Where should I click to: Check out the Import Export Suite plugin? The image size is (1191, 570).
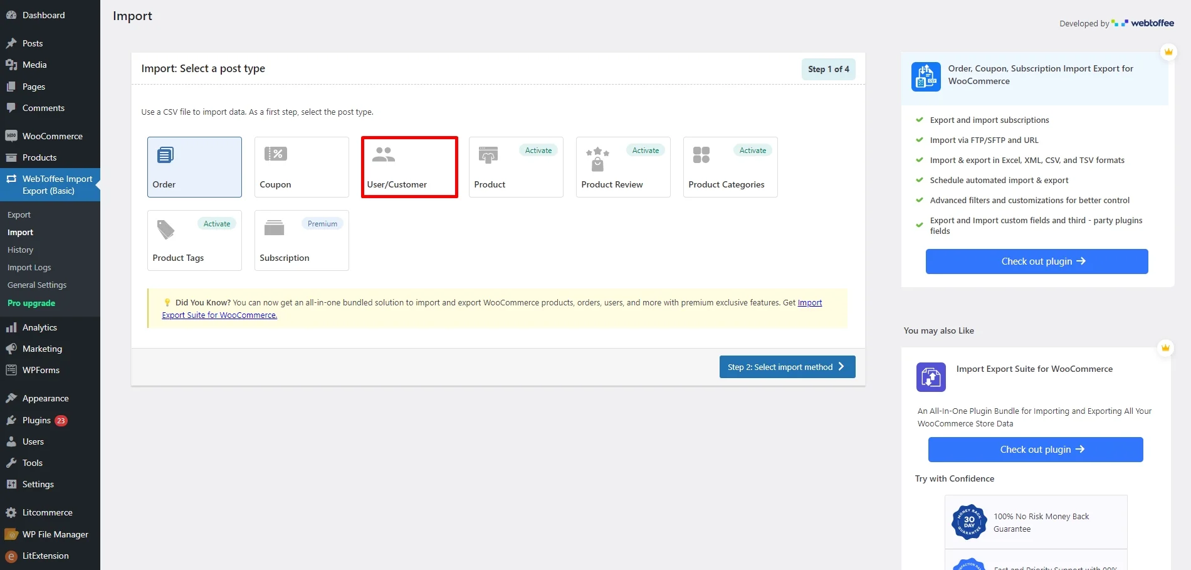tap(1036, 450)
